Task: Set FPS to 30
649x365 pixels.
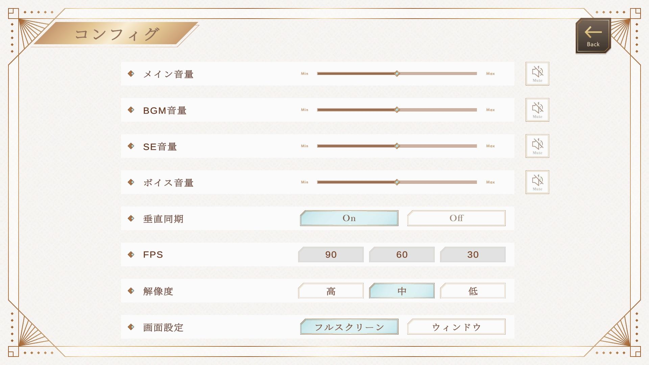Action: click(x=473, y=254)
